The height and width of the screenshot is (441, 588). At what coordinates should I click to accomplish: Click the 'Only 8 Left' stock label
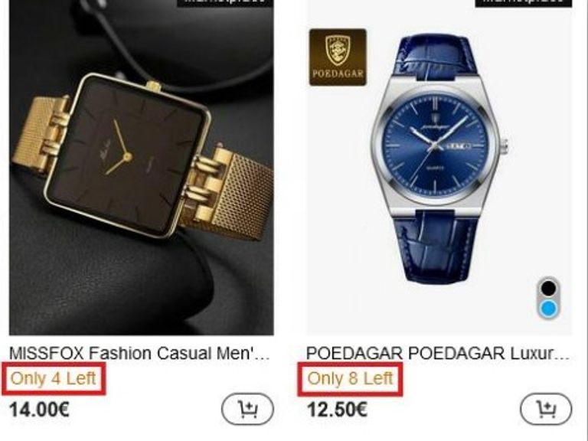[350, 378]
